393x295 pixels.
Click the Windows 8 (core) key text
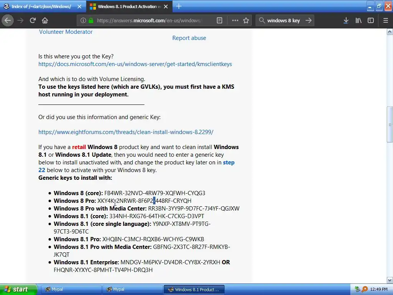click(155, 193)
